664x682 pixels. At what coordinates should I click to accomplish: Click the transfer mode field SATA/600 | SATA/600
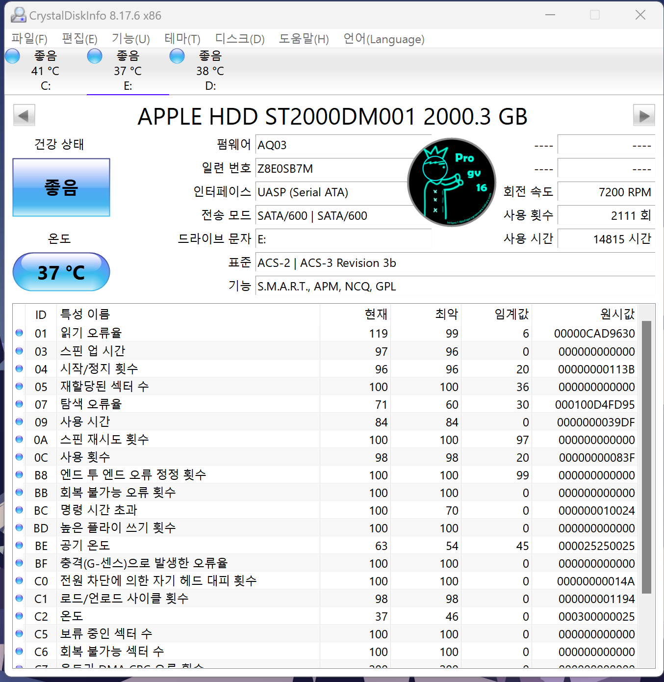click(343, 215)
